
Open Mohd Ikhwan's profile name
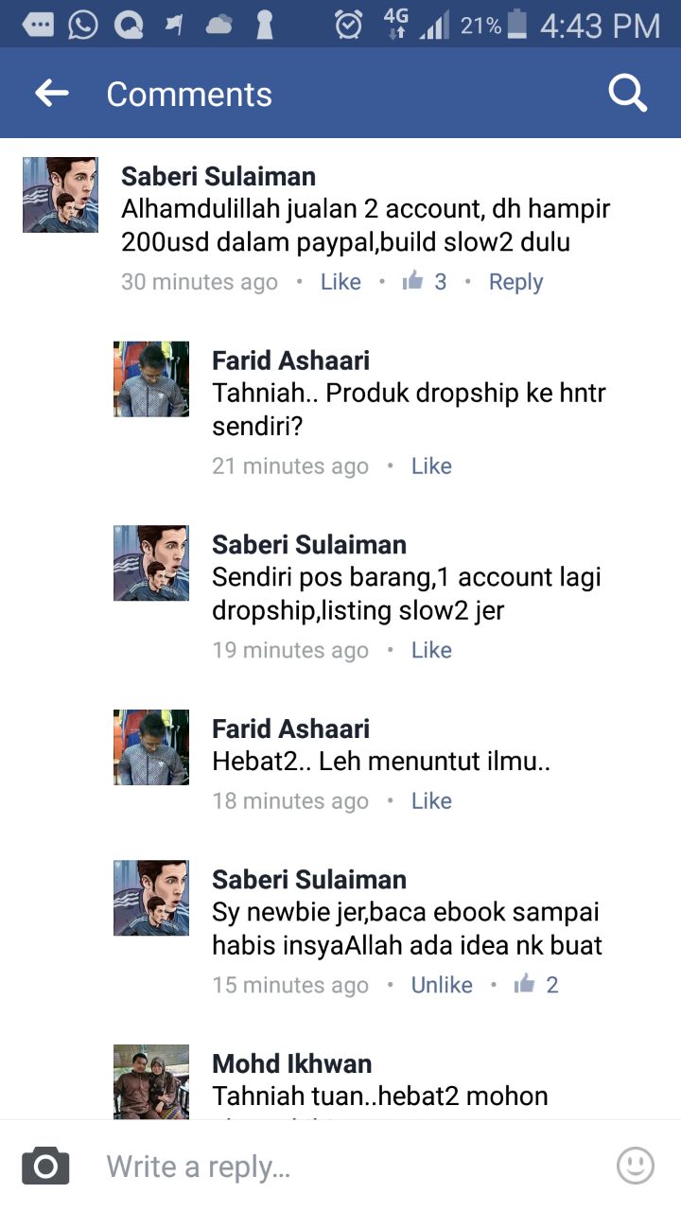pyautogui.click(x=291, y=1063)
